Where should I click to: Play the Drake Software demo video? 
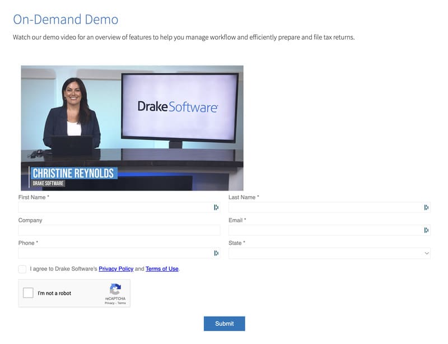[x=132, y=128]
